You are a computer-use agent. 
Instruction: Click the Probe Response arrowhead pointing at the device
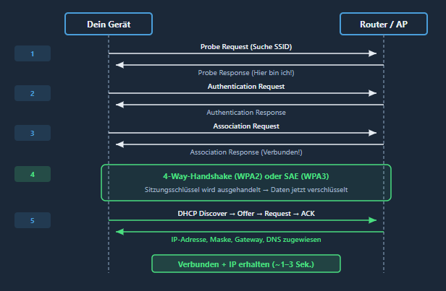pos(119,64)
